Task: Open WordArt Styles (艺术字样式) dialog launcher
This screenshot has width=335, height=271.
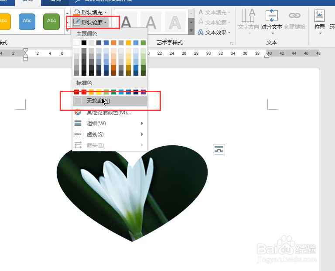Action: pos(232,43)
